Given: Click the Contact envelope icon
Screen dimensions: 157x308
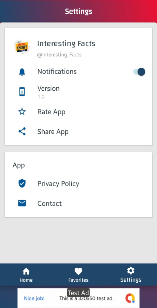Looking at the screenshot, I should [x=22, y=203].
